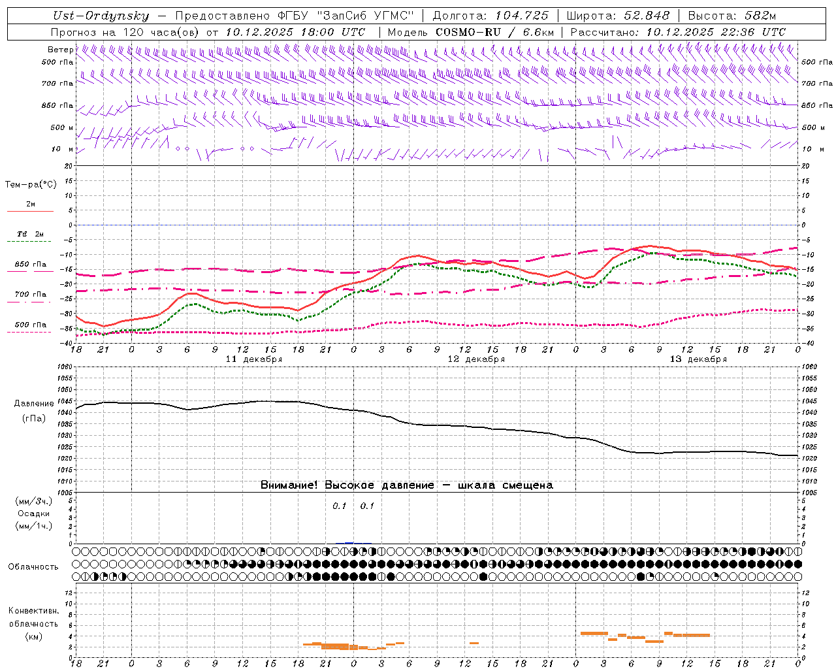Click the "Широта: 52.848" header field
Image resolution: width=836 pixels, height=669 pixels.
(618, 16)
